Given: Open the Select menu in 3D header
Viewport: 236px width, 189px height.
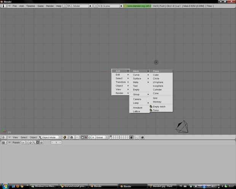Looking at the screenshot, I should pyautogui.click(x=24, y=138).
